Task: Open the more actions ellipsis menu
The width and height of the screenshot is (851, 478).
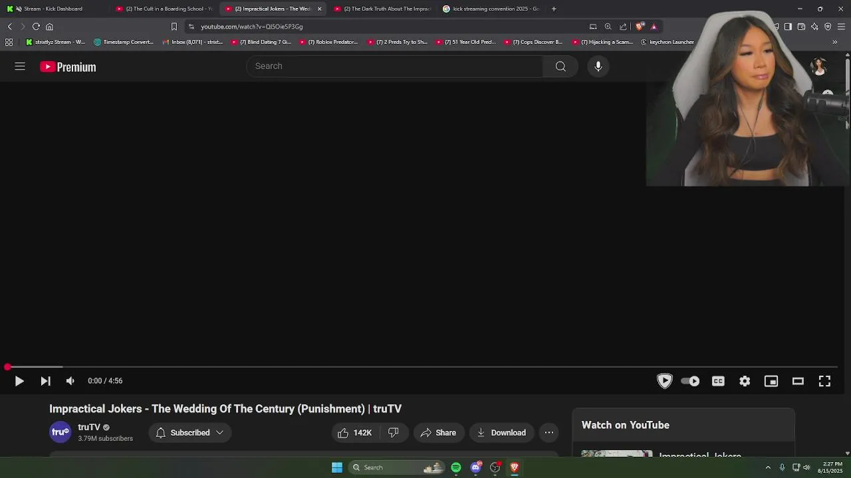Action: click(x=549, y=433)
